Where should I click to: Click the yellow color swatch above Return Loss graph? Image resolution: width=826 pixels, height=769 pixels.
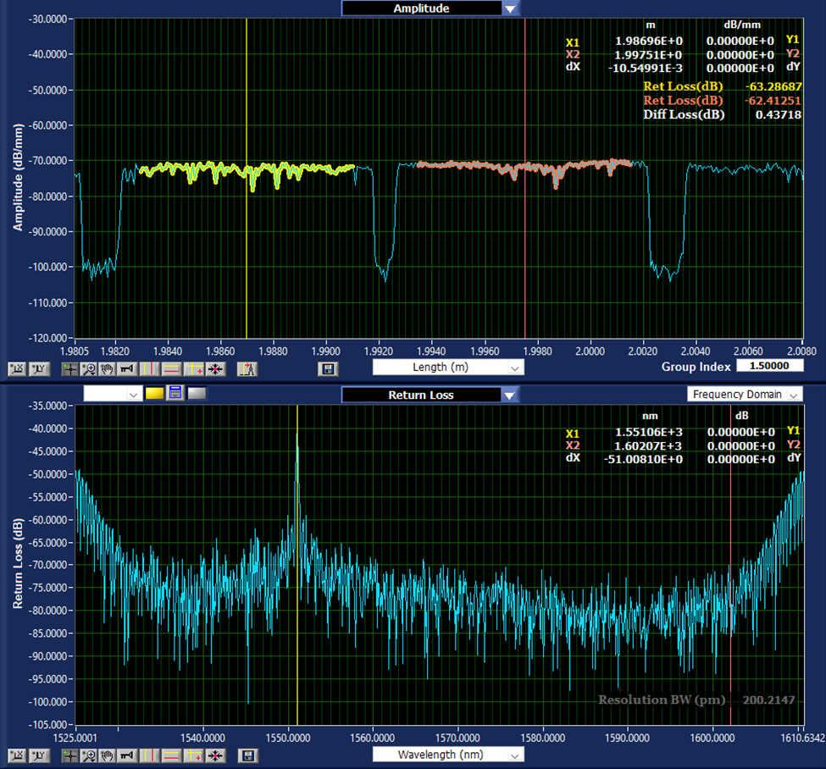(154, 393)
